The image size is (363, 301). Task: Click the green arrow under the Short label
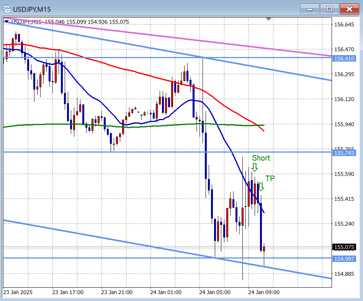(x=255, y=167)
